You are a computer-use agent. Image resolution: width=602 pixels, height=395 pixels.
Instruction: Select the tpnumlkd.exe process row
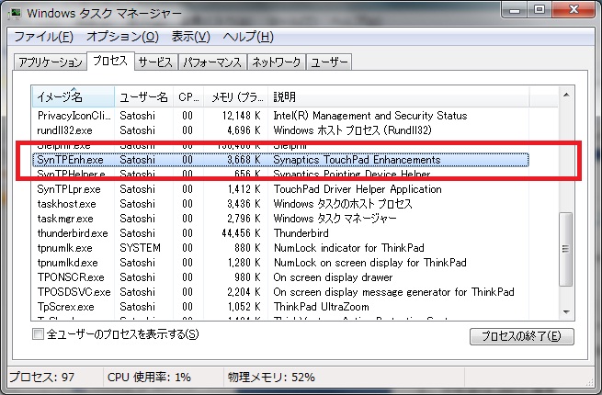[x=280, y=263]
